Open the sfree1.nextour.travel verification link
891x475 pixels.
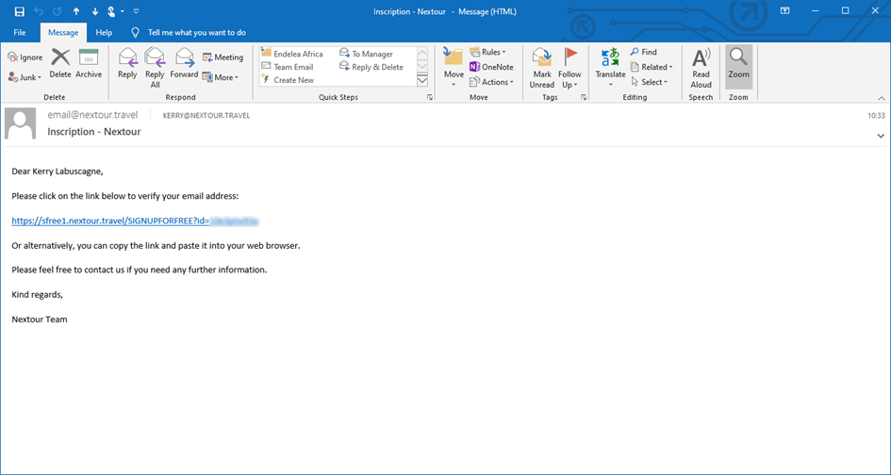pyautogui.click(x=136, y=221)
